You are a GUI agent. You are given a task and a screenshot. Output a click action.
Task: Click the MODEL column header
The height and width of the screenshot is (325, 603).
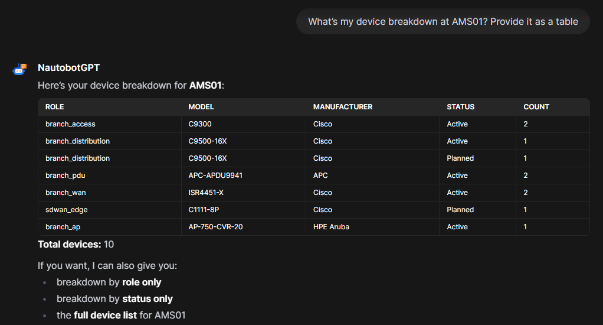(201, 107)
